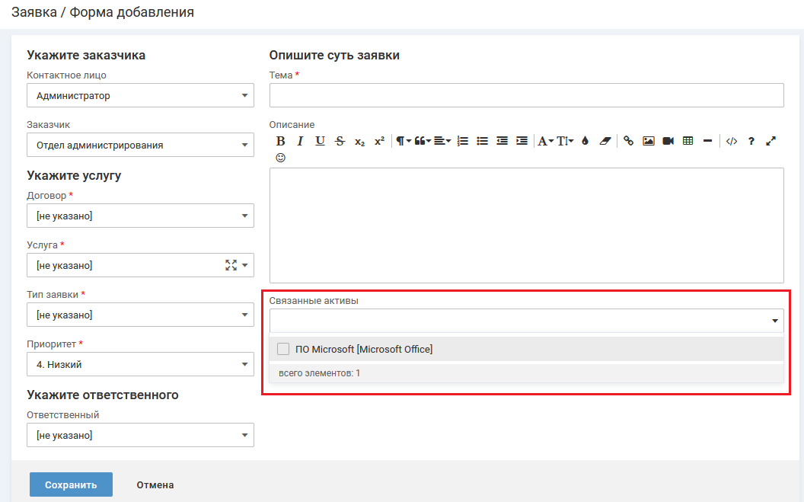This screenshot has height=502, width=804.
Task: Click the Отмена button
Action: (155, 484)
